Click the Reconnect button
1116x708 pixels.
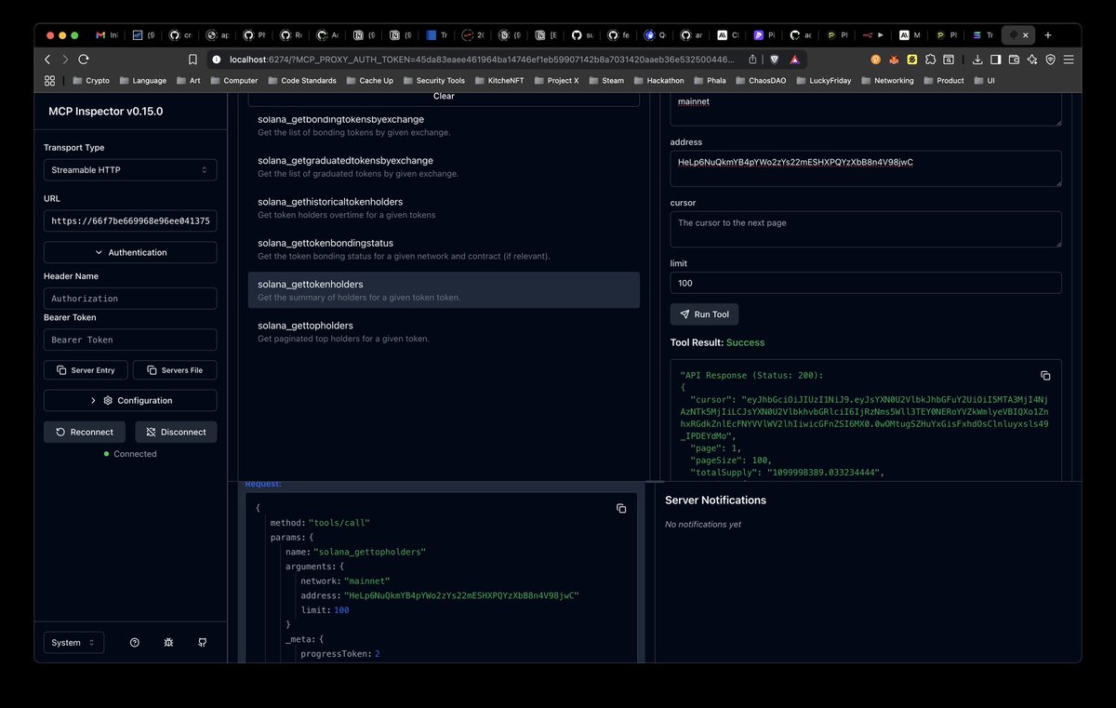[85, 432]
